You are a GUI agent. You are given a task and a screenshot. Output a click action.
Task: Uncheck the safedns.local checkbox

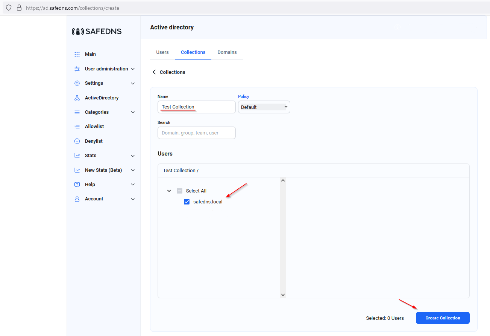pos(187,202)
